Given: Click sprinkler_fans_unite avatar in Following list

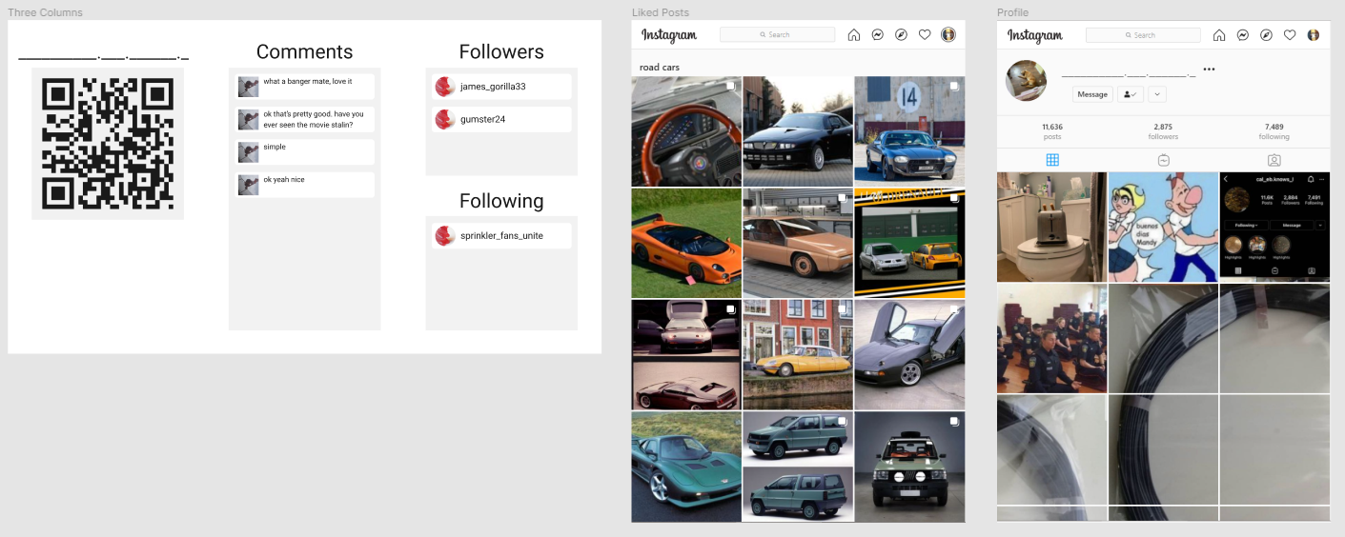Looking at the screenshot, I should [444, 235].
